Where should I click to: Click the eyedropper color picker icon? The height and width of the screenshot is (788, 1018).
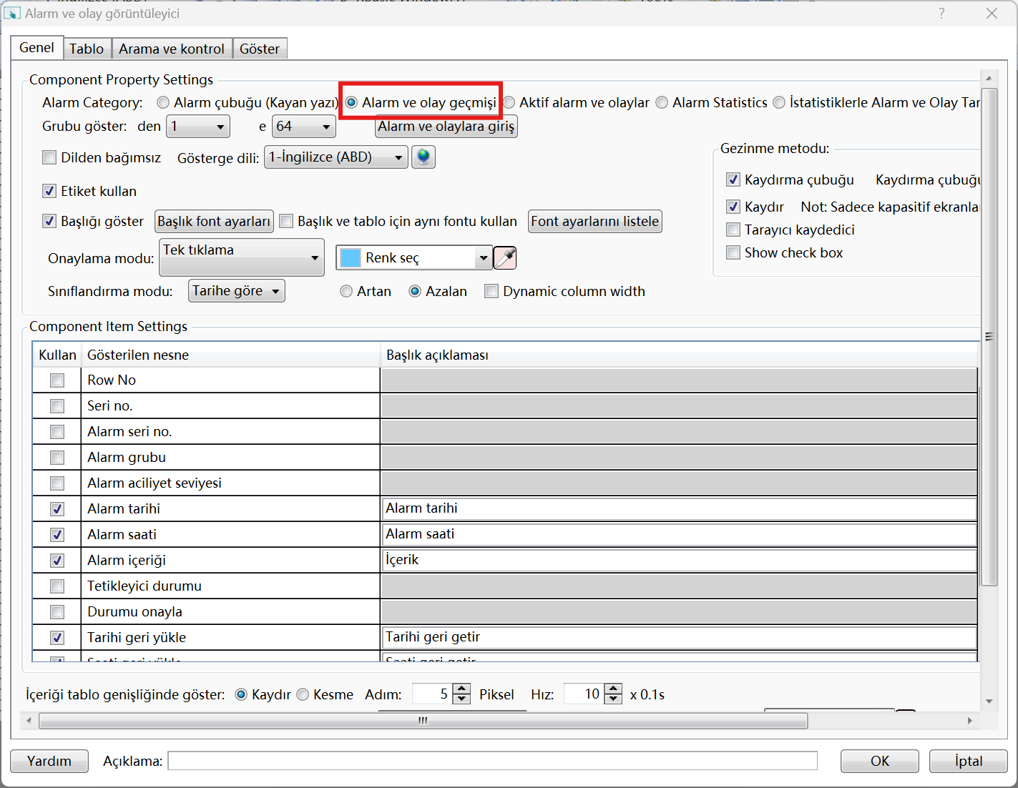[505, 258]
